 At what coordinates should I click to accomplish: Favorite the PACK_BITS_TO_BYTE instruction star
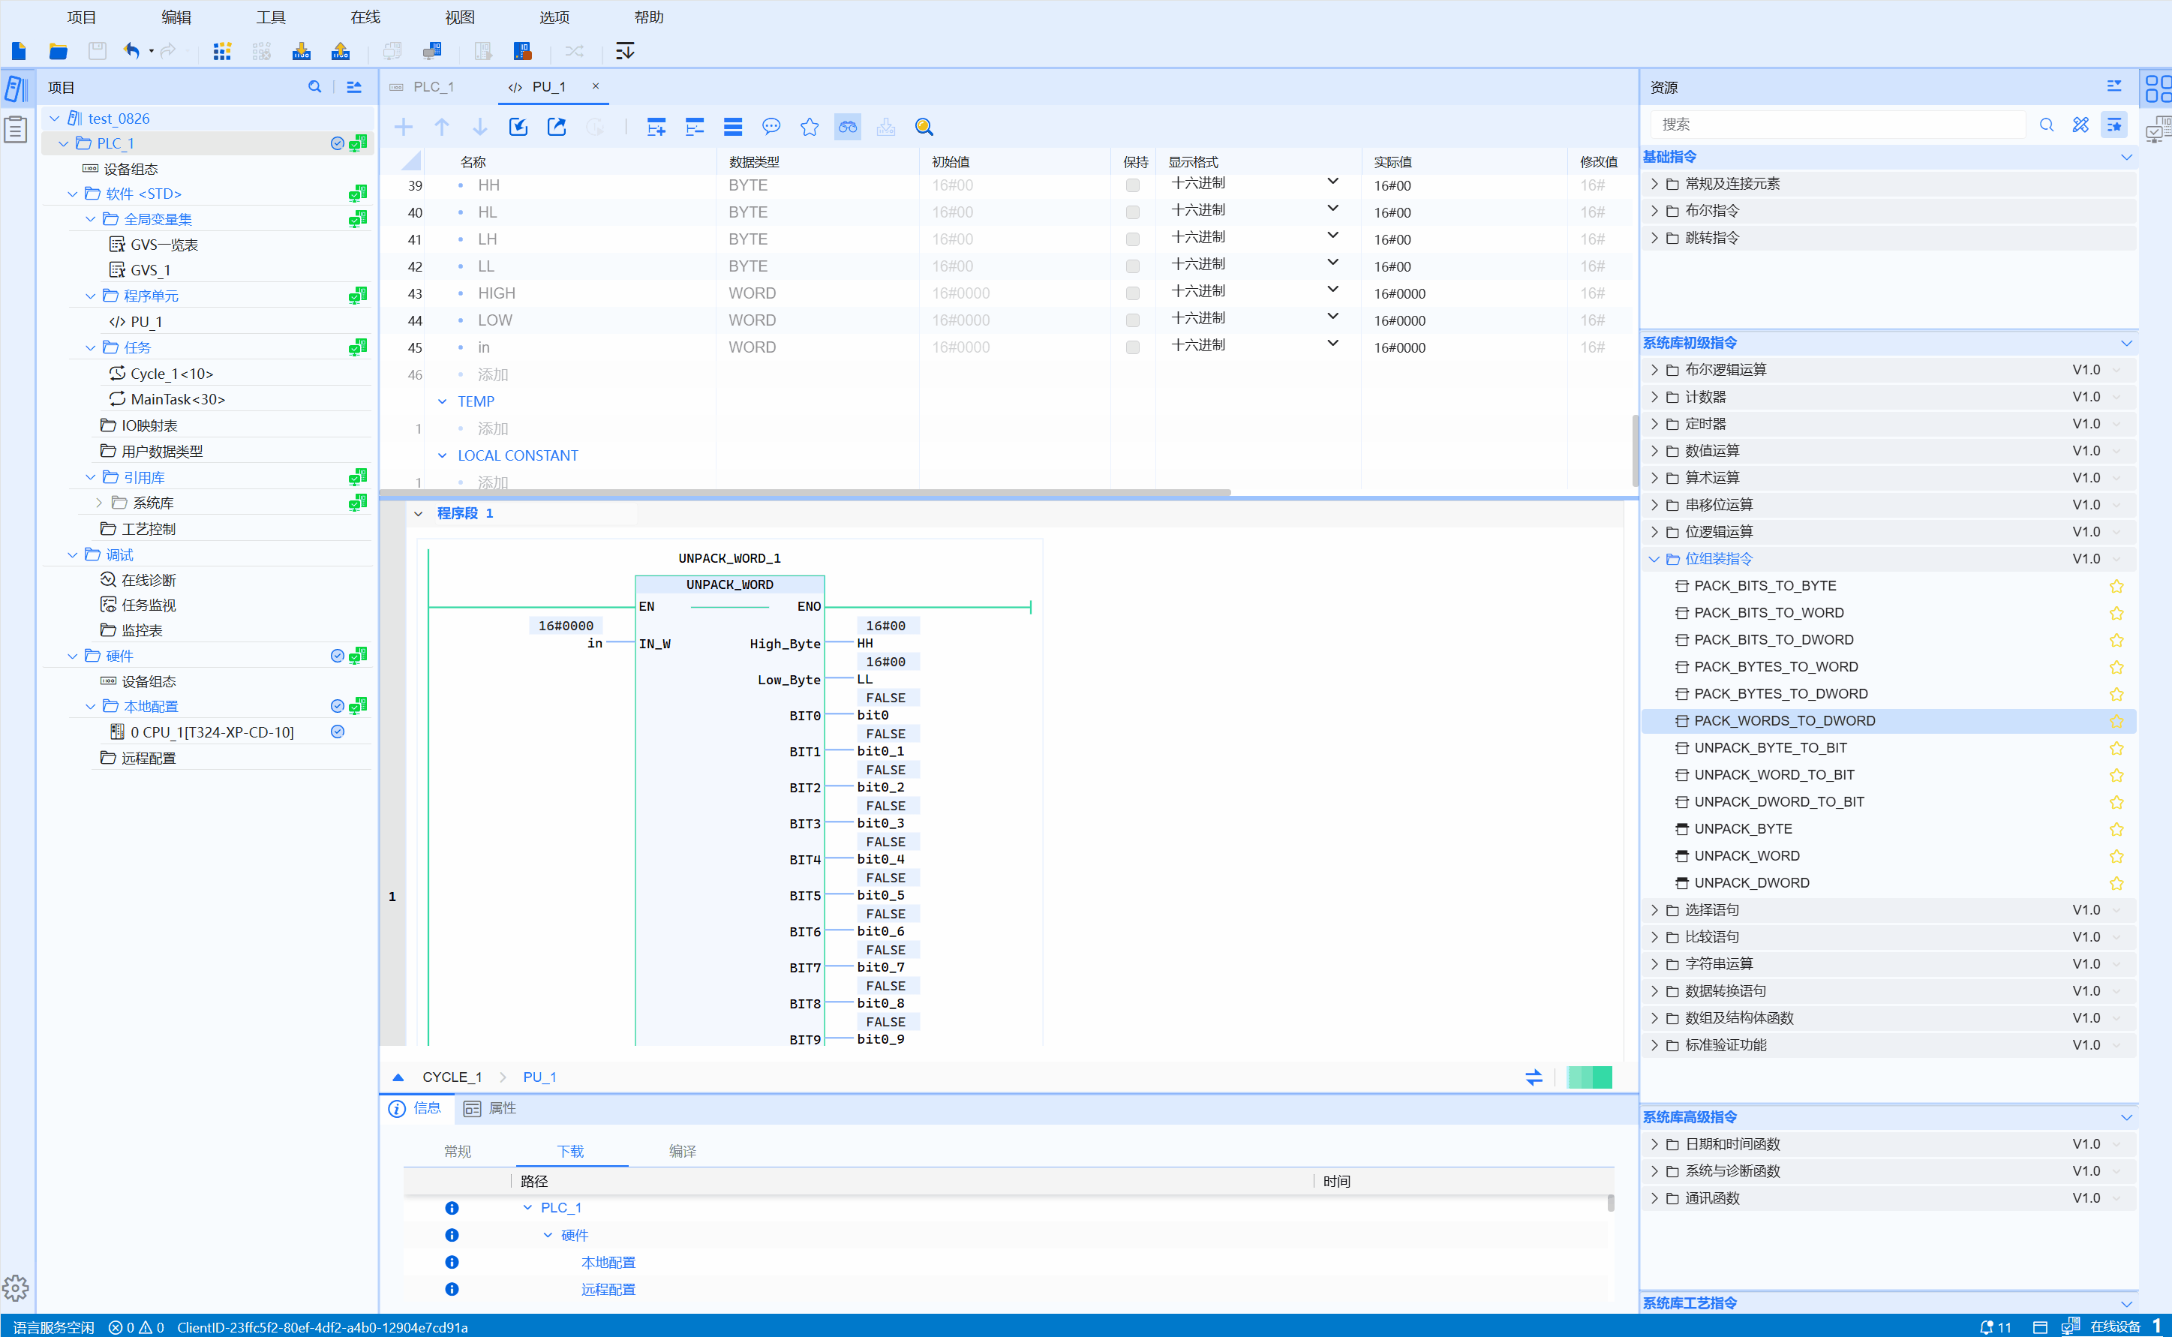pos(2116,586)
